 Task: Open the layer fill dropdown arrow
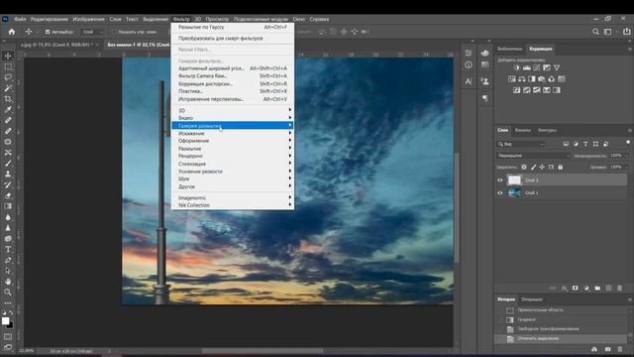626,167
